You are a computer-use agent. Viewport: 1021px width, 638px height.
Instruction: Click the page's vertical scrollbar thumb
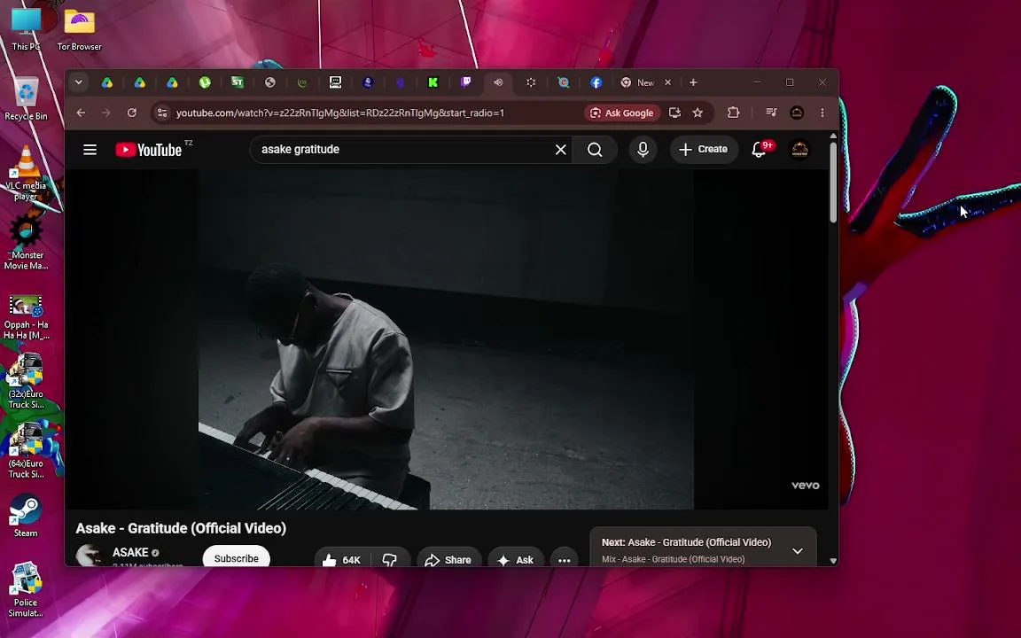(x=833, y=183)
